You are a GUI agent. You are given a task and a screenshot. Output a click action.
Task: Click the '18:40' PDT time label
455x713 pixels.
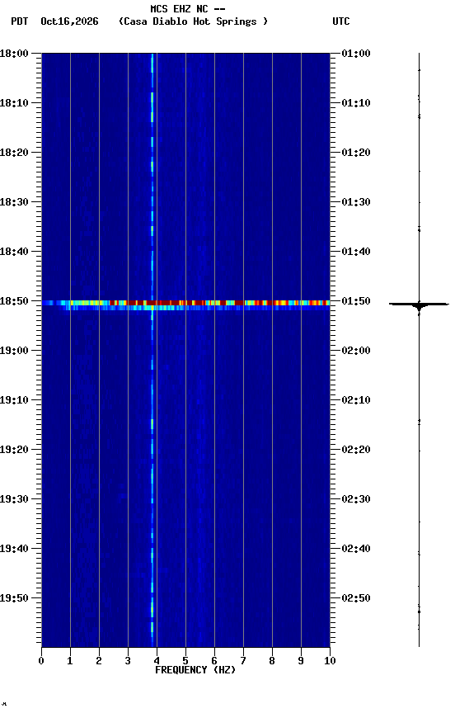[x=14, y=252]
